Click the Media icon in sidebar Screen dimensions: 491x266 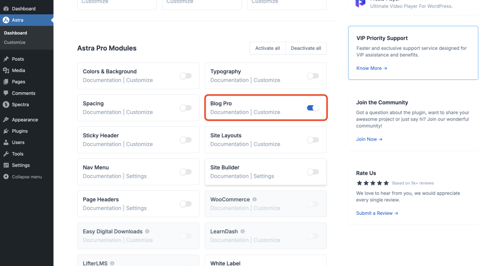click(x=6, y=70)
